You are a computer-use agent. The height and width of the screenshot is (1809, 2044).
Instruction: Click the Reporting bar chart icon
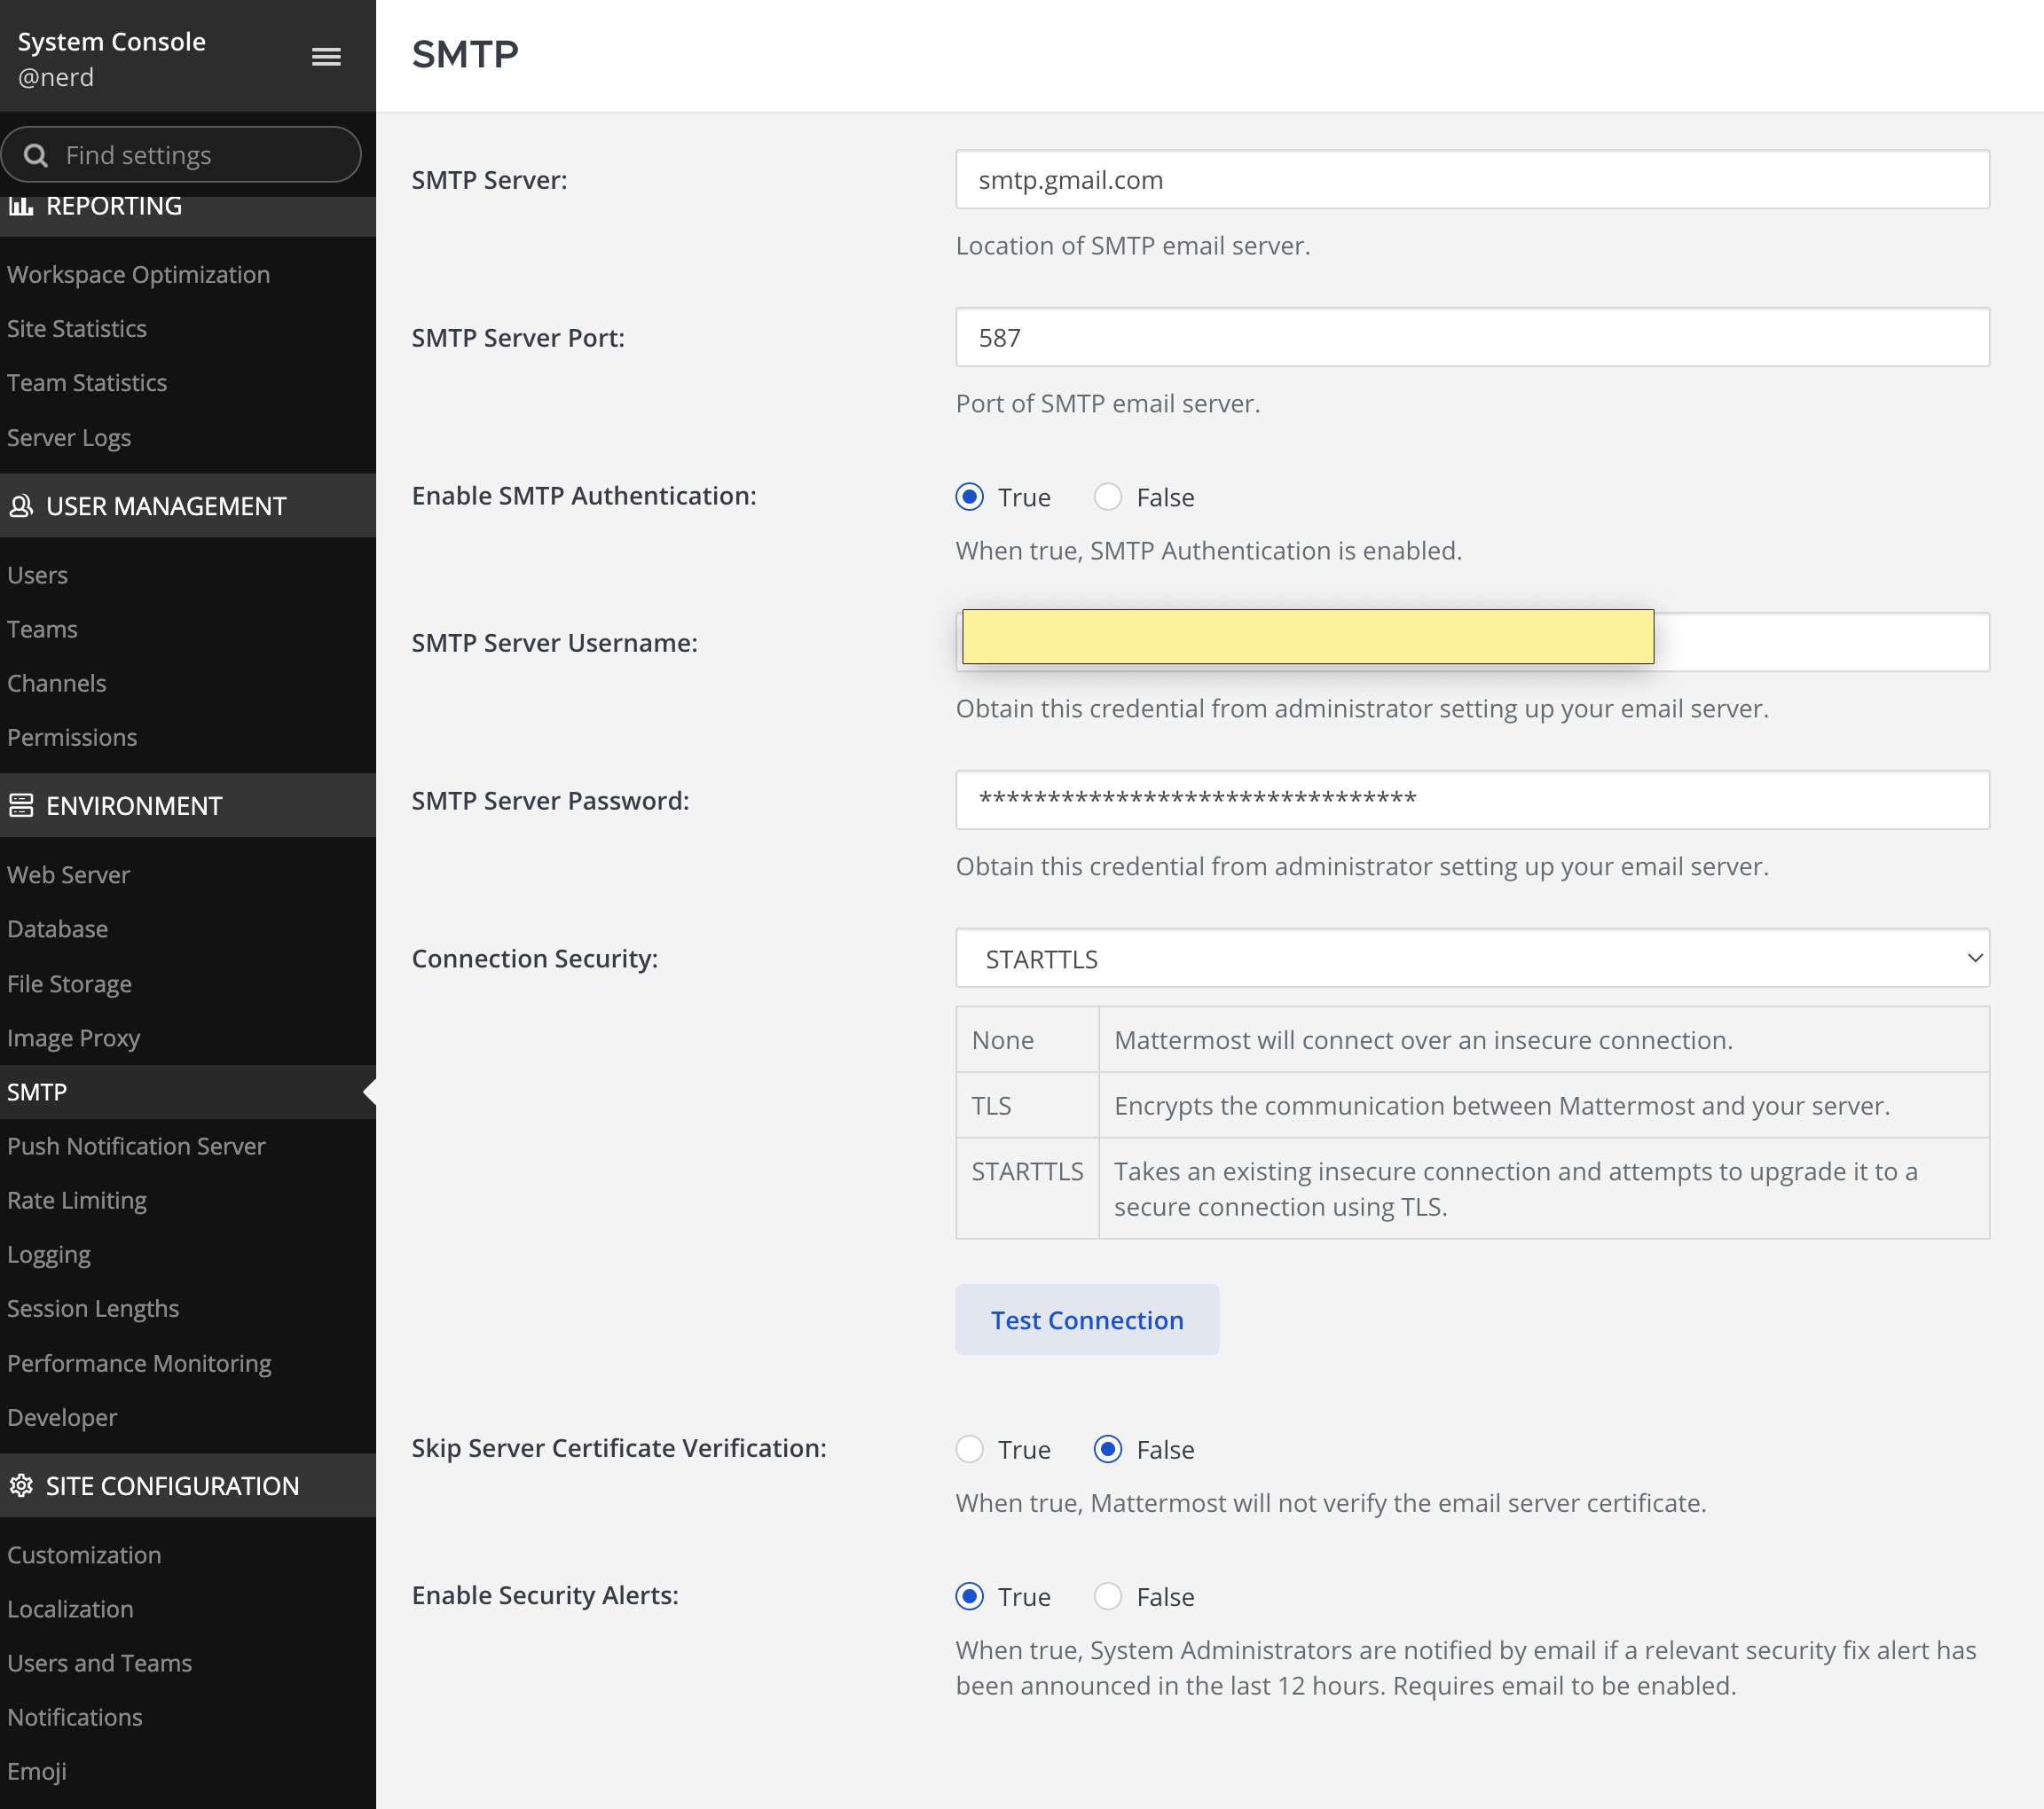click(21, 206)
